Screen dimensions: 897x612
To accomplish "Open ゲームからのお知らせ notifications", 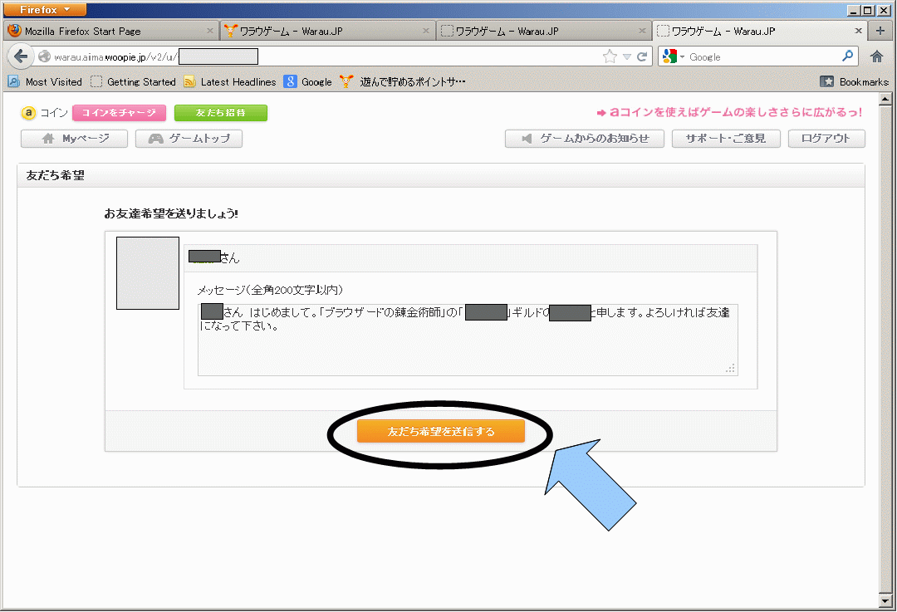I will (x=585, y=139).
